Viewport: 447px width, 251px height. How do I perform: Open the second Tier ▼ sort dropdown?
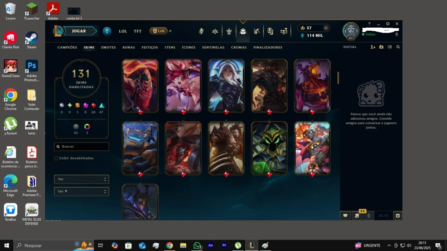pos(81,191)
